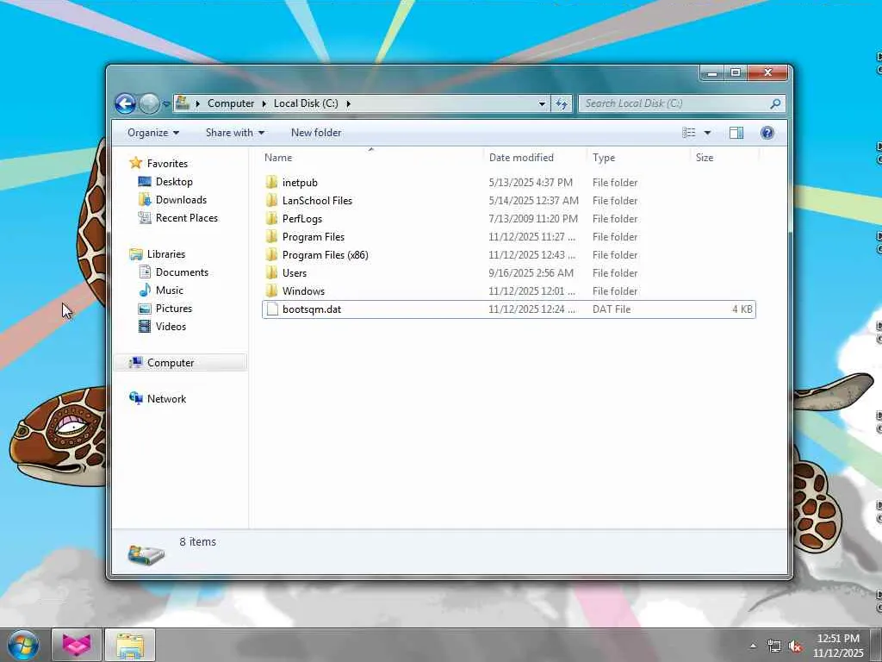Maximize the Explorer window

pos(736,72)
